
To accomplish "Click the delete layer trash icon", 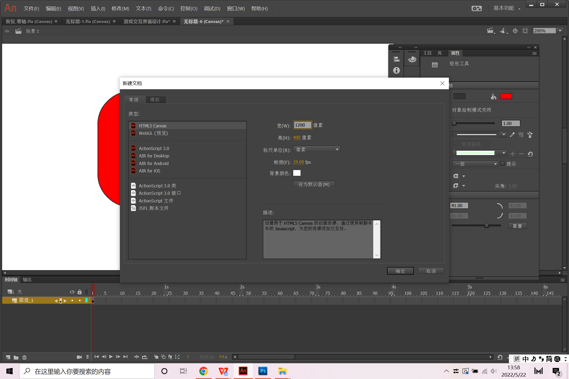I will coord(24,357).
